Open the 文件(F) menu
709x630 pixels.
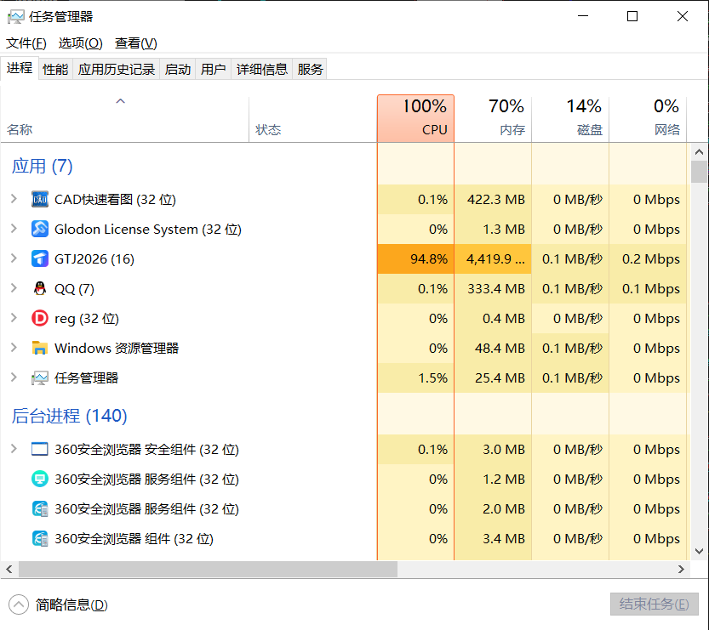26,43
